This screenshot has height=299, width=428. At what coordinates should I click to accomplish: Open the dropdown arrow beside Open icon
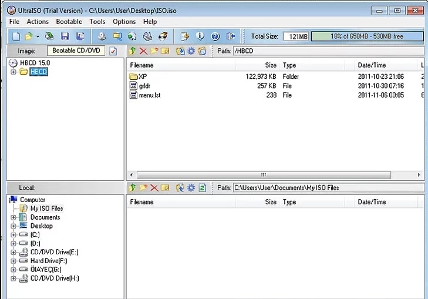pyautogui.click(x=38, y=36)
